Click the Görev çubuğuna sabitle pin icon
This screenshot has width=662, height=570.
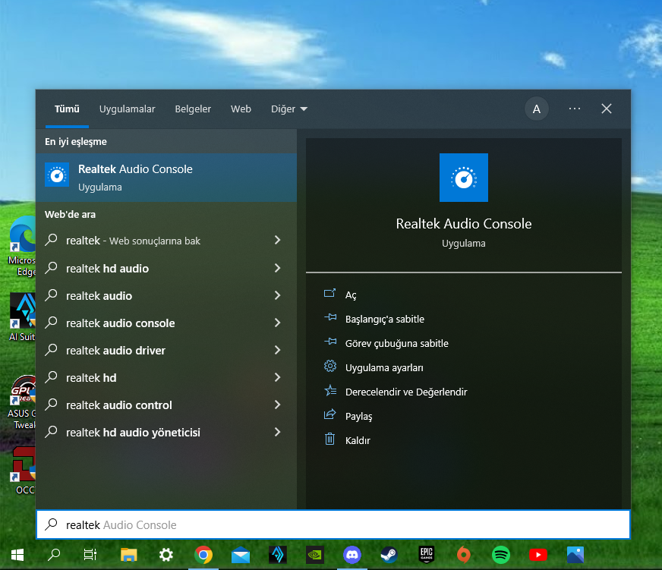click(x=330, y=342)
